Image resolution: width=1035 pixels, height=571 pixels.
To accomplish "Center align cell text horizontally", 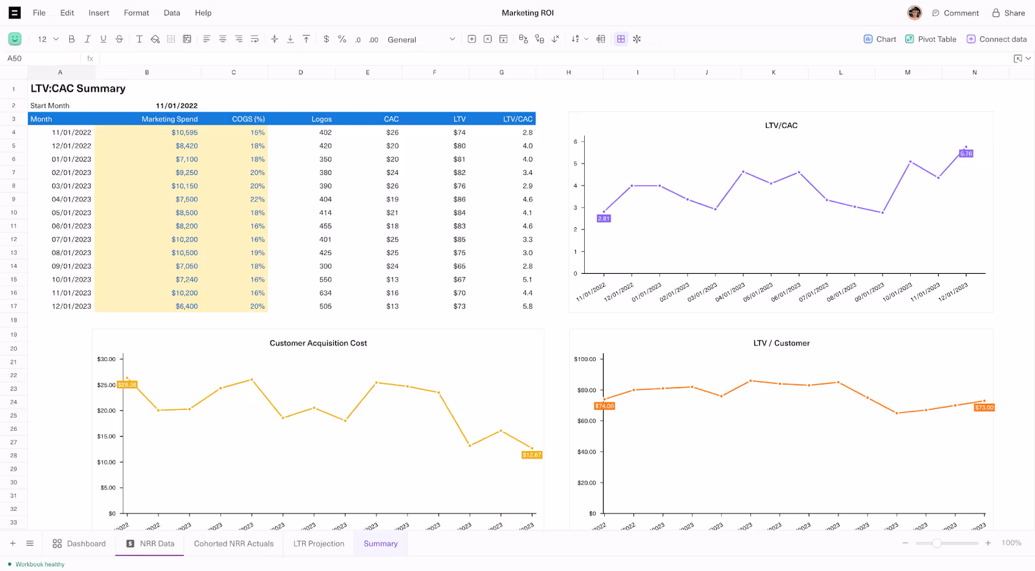I will pyautogui.click(x=223, y=39).
